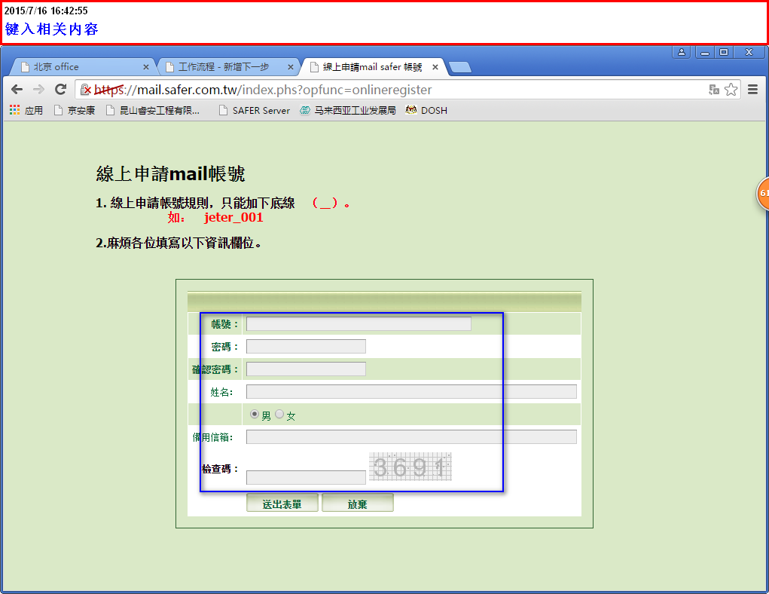Image resolution: width=769 pixels, height=594 pixels.
Task: Open the 应用 apps shortcut icon
Action: pyautogui.click(x=14, y=110)
